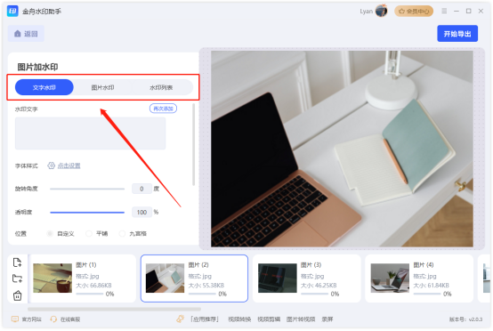The image size is (493, 331).
Task: Click the trash icon to clear the list
Action: pos(17,295)
